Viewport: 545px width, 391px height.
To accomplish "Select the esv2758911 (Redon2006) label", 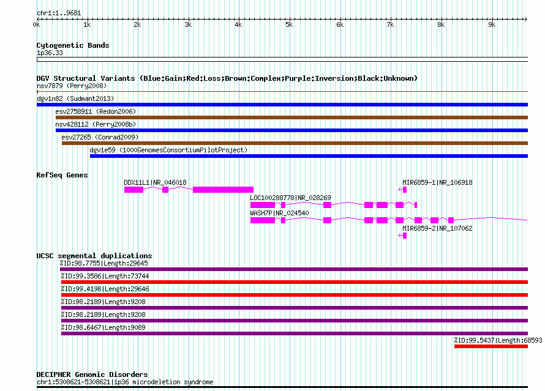I will point(96,111).
